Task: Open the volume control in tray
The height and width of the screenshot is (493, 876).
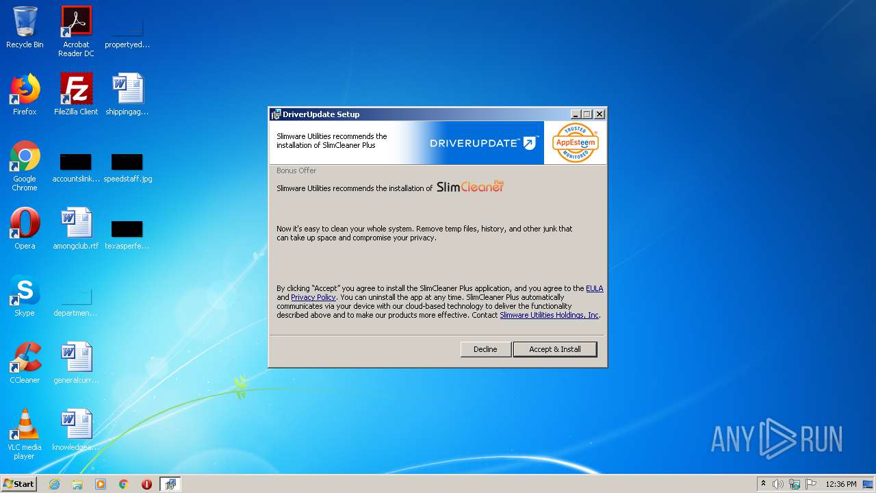Action: 778,484
